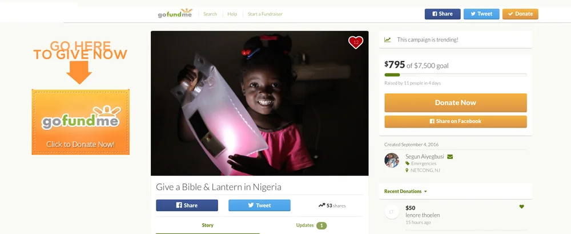Image resolution: width=571 pixels, height=234 pixels.
Task: Click green heart beside $50 donation
Action: coord(521,206)
